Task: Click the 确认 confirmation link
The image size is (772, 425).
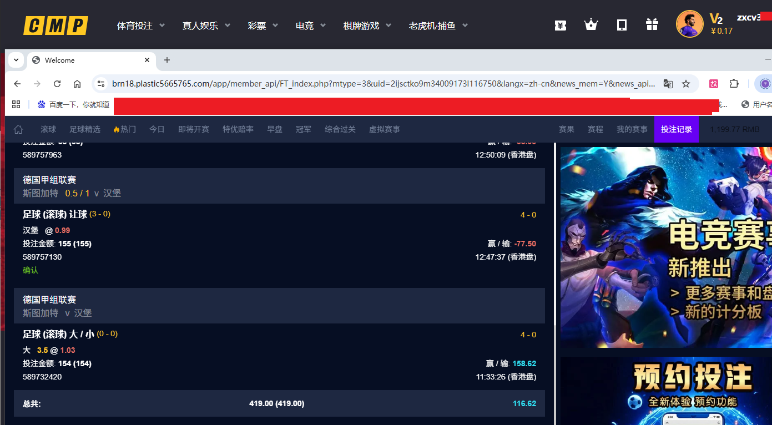Action: click(x=30, y=270)
